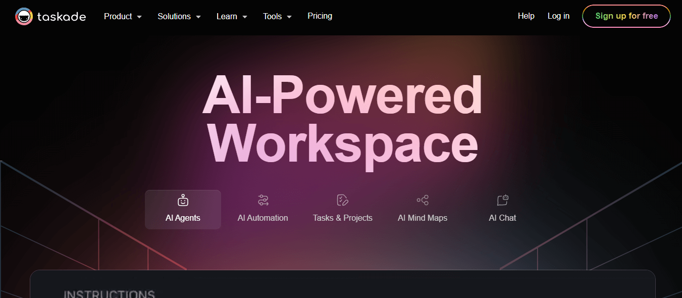Select the AI Agents tab label
The image size is (682, 298).
183,218
